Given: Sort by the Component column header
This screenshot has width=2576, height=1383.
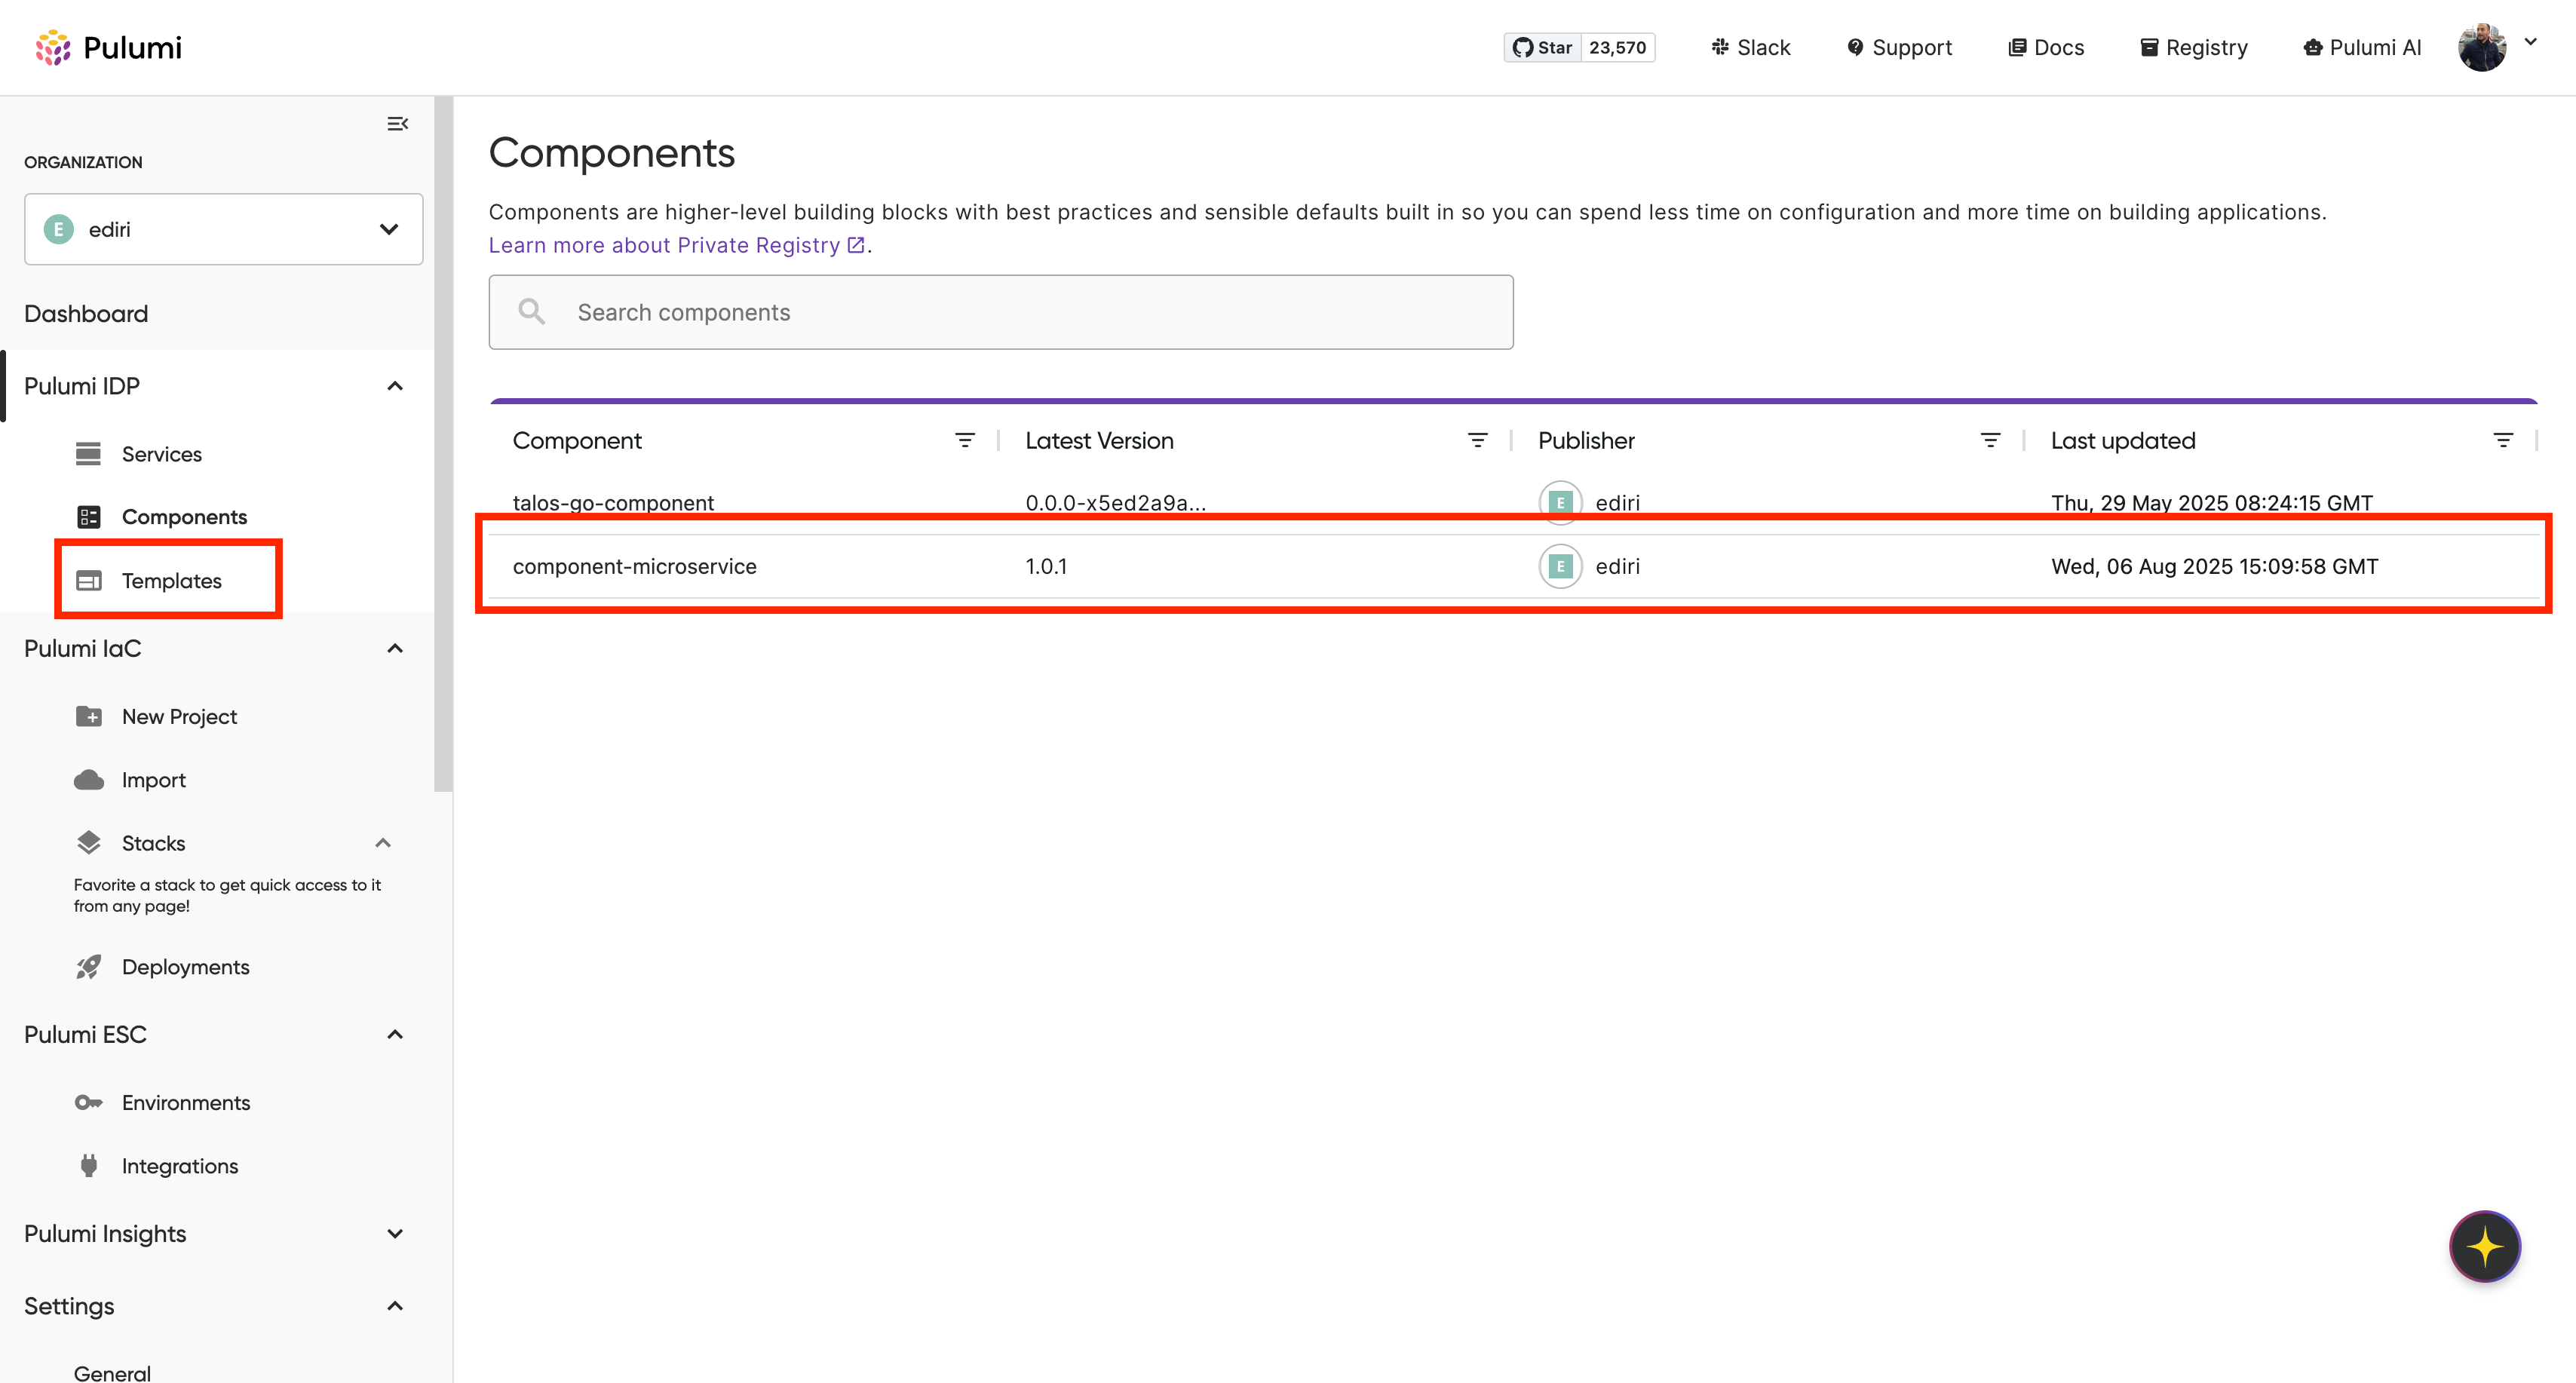Looking at the screenshot, I should click(x=577, y=441).
